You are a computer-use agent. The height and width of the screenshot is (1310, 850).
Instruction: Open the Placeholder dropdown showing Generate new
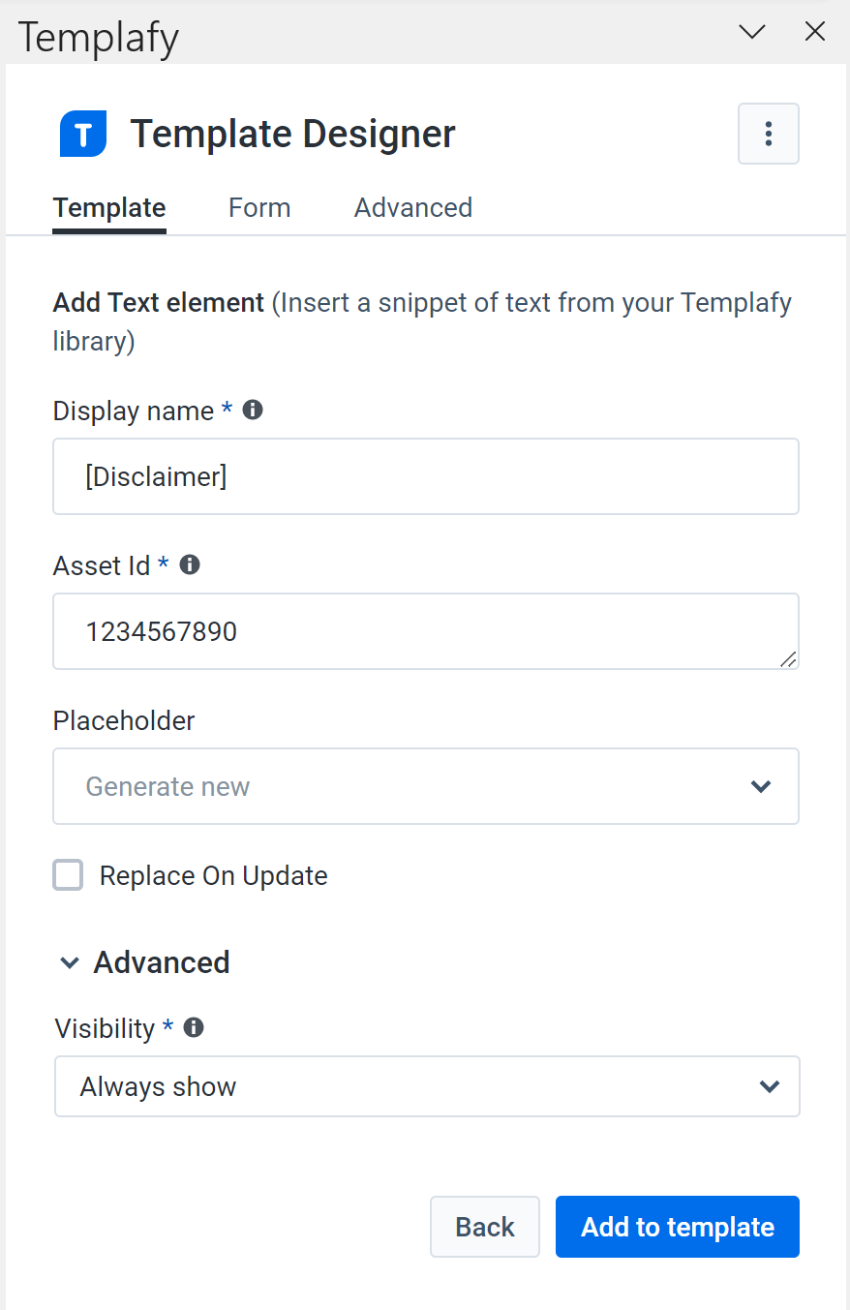pos(426,785)
